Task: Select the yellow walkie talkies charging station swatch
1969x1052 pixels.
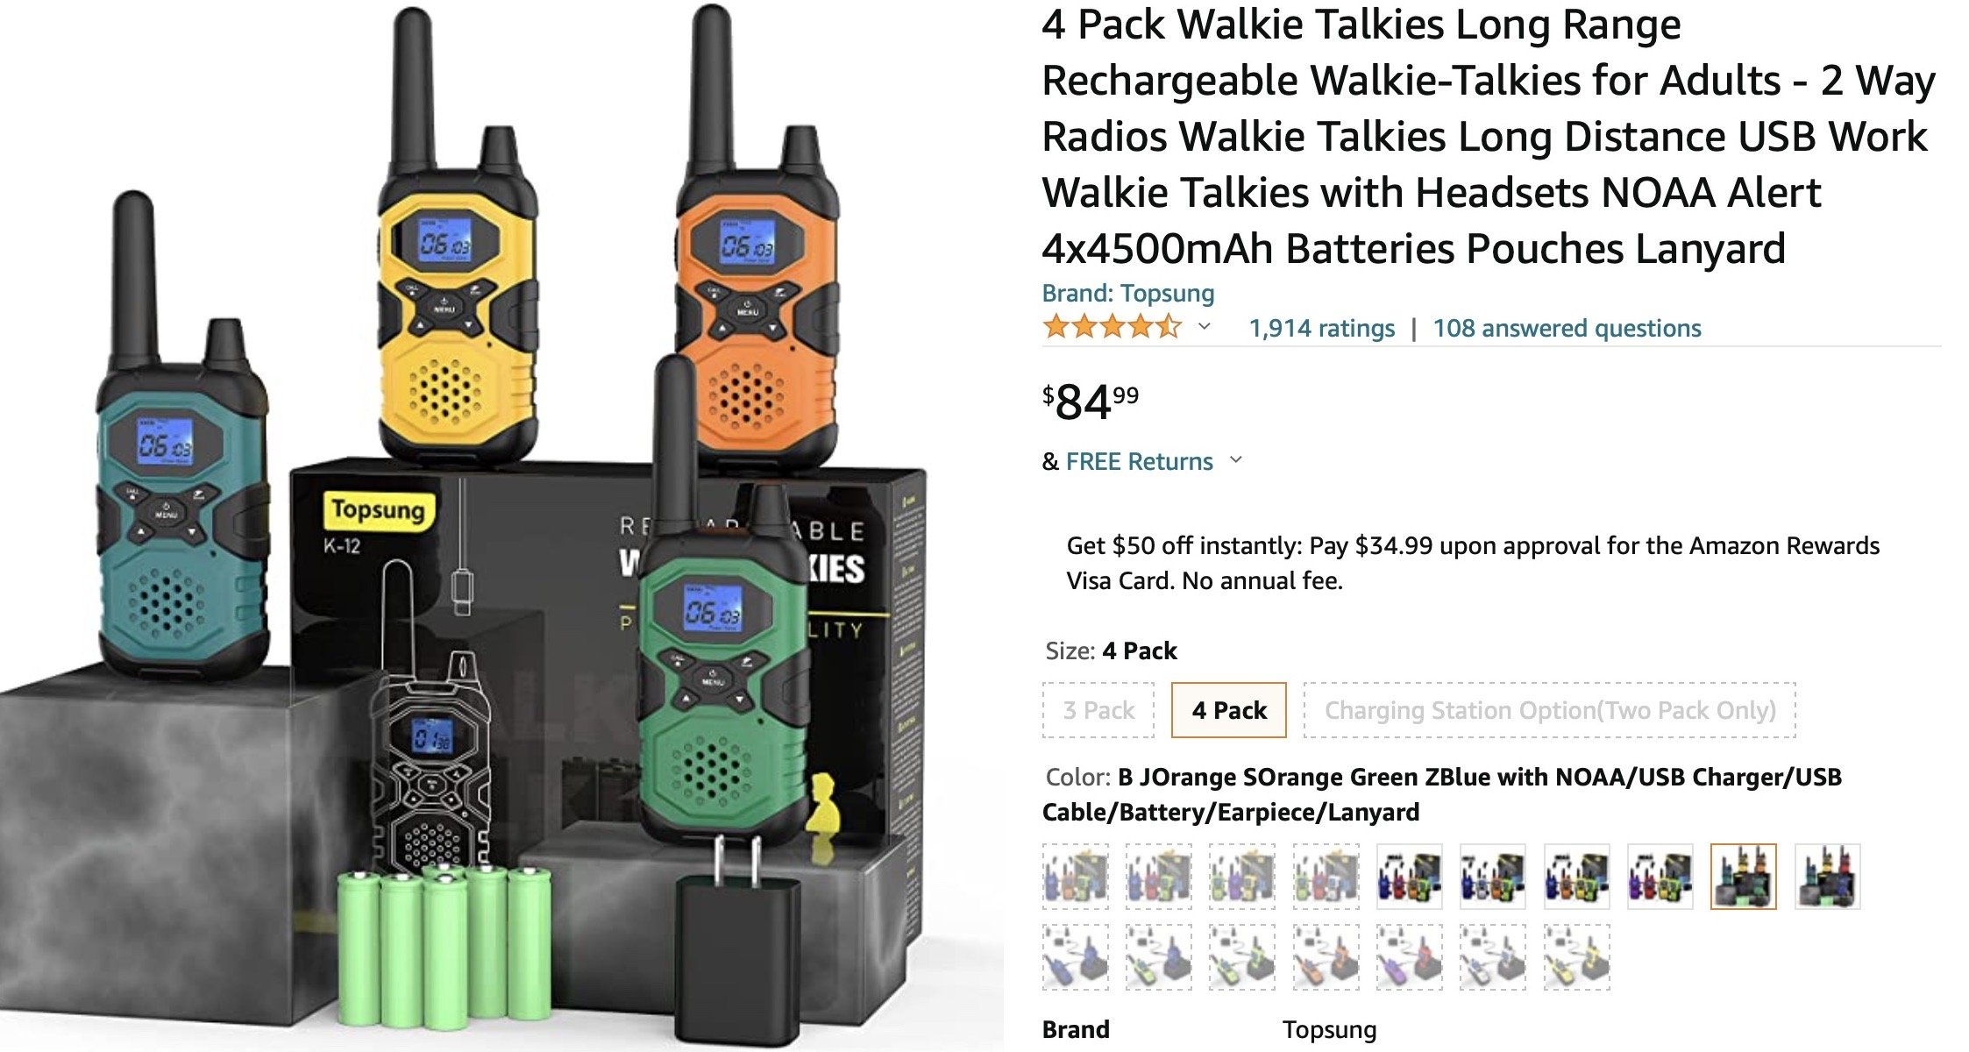Action: click(x=1577, y=957)
